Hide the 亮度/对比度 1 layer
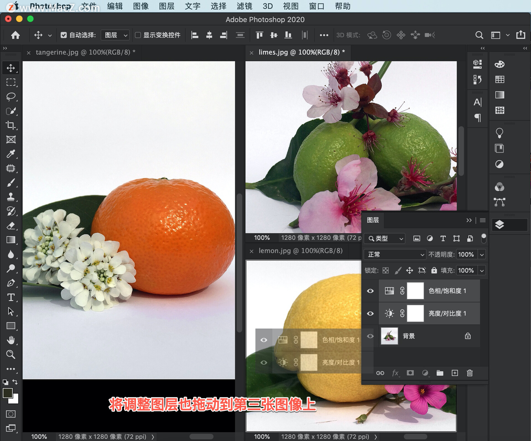 point(370,314)
